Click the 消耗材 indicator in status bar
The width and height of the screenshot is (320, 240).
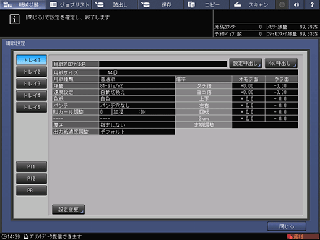tap(303, 236)
